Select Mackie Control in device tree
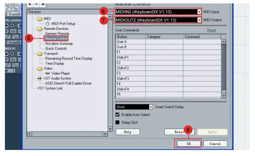This screenshot has height=156, width=255. click(x=56, y=38)
